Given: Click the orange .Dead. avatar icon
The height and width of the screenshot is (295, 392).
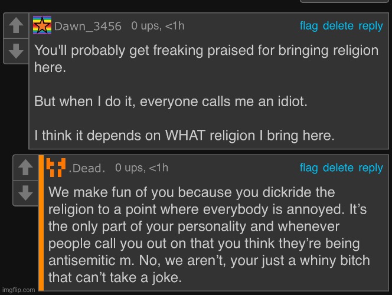Looking at the screenshot, I should coord(55,168).
